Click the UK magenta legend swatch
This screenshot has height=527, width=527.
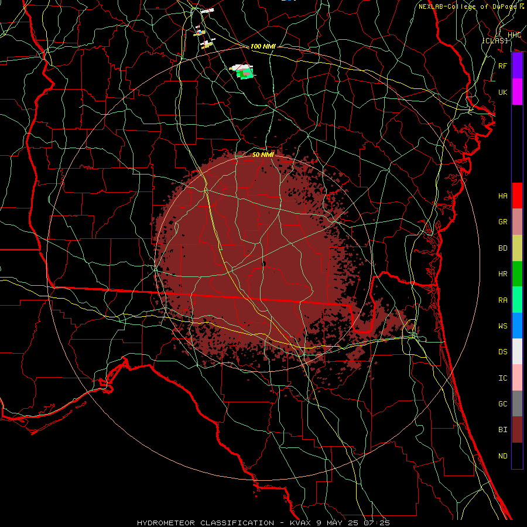pyautogui.click(x=517, y=92)
